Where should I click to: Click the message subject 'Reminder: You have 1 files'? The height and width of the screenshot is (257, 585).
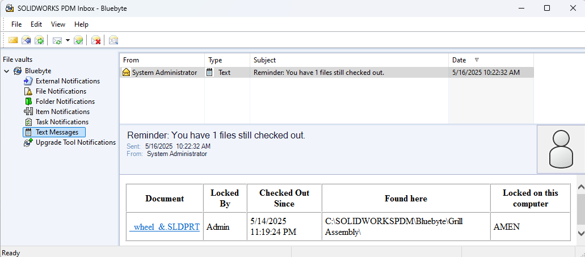[x=319, y=73]
